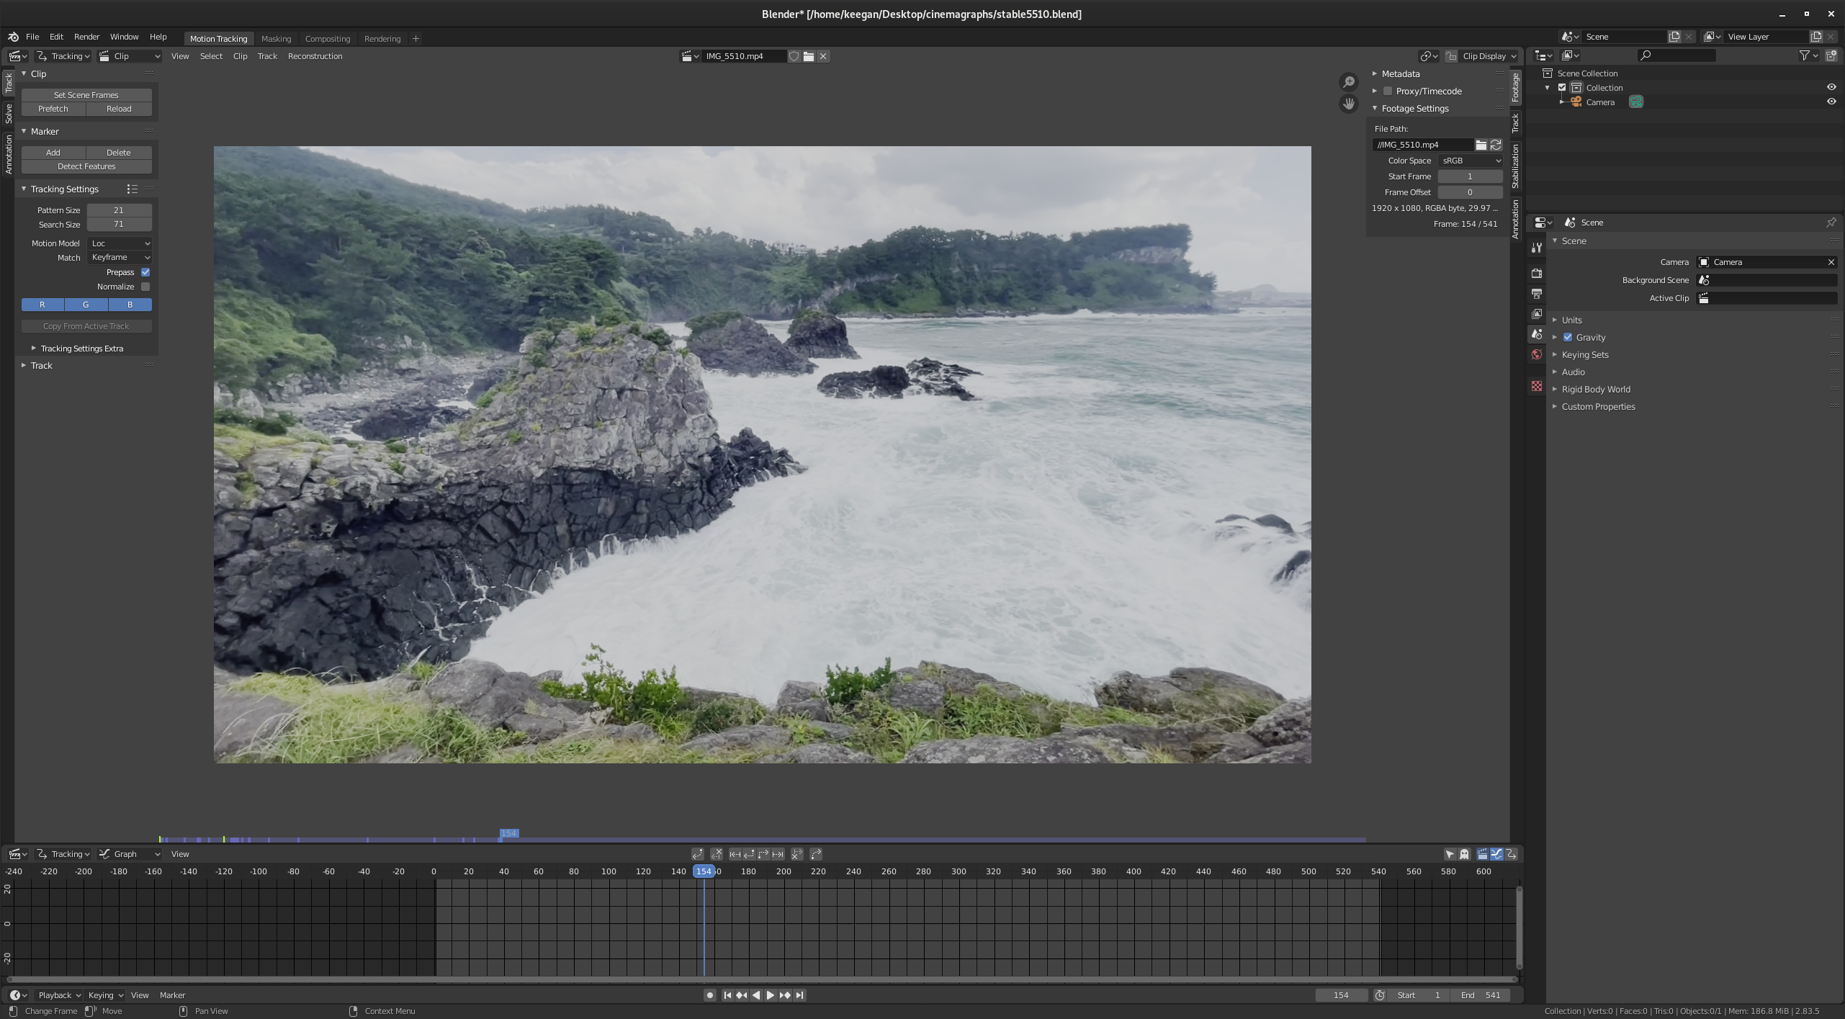The height and width of the screenshot is (1019, 1845).
Task: Click the Delete marker button
Action: [x=119, y=153]
